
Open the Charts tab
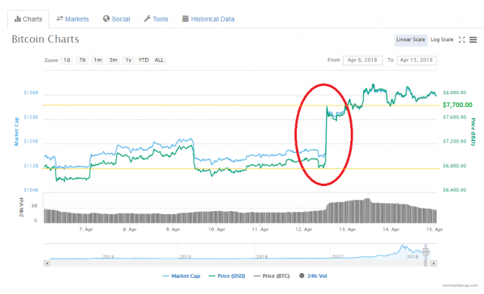(28, 19)
